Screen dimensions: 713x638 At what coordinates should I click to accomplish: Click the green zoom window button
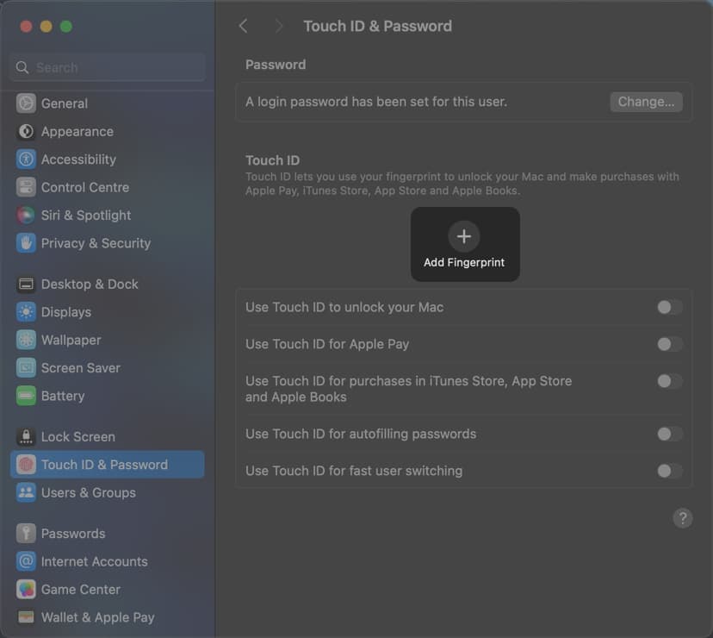click(x=66, y=27)
